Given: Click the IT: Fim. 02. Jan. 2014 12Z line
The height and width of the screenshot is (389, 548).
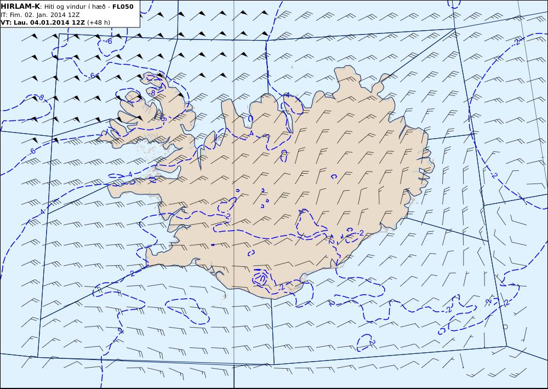Looking at the screenshot, I should tap(40, 15).
